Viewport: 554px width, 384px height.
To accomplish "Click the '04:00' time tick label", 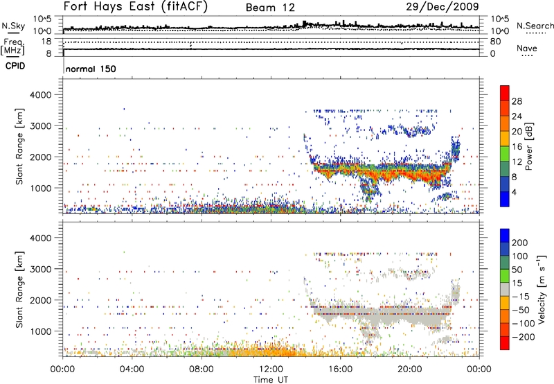I will (132, 369).
